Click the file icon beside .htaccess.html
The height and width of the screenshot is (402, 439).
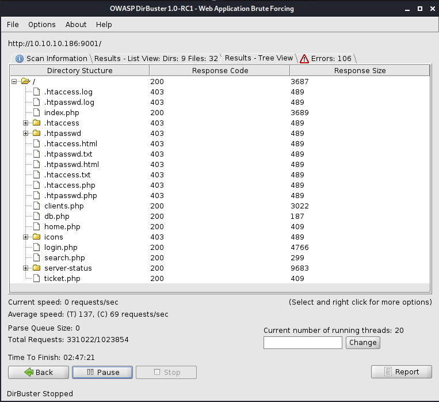(36, 143)
